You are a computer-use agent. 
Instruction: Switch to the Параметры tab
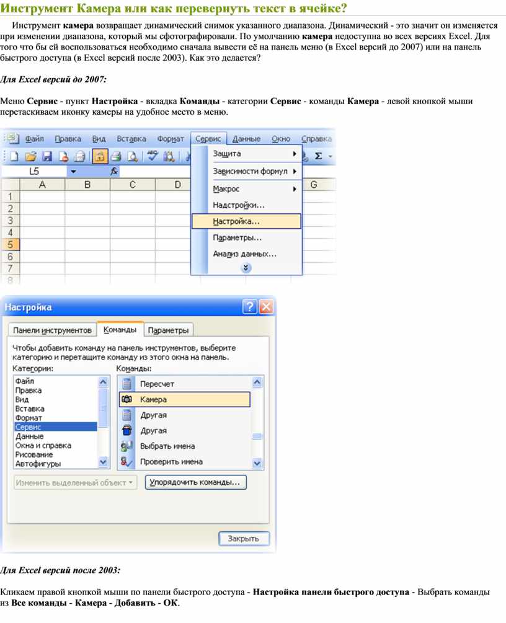pos(169,330)
